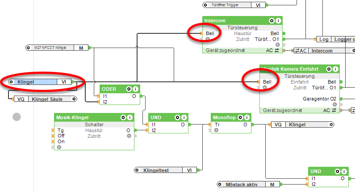This screenshot has height=193, width=355.
Task: Add output plus in Musik-Klingel Zutritt row
Action: tap(129, 136)
